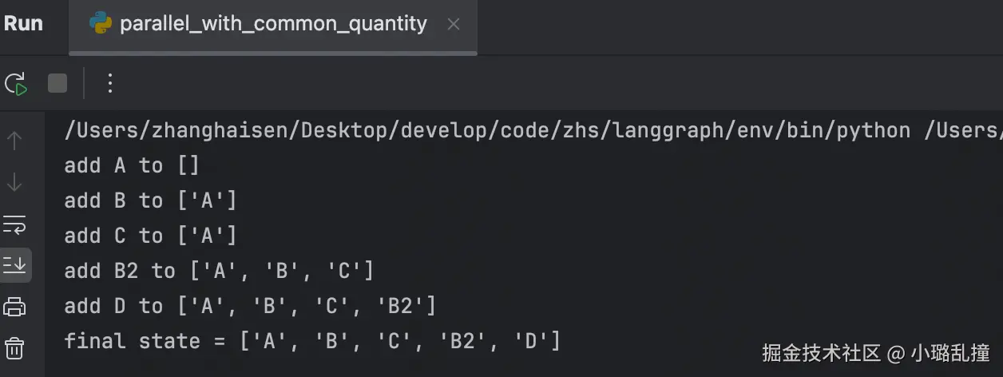This screenshot has height=377, width=1003.
Task: Open the More options three-dot menu
Action: click(x=110, y=83)
